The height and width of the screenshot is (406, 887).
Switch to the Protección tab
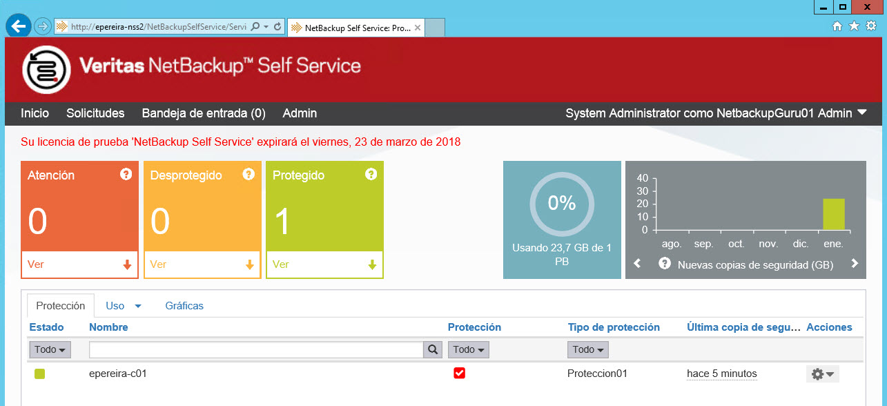click(x=61, y=305)
